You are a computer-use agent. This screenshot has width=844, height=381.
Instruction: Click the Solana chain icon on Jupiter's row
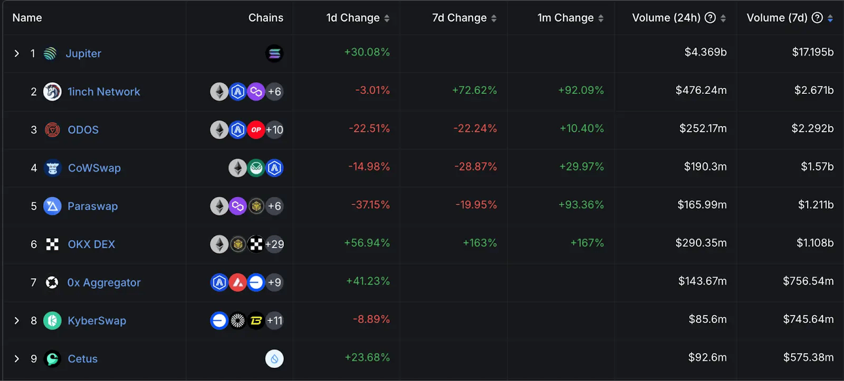click(274, 53)
